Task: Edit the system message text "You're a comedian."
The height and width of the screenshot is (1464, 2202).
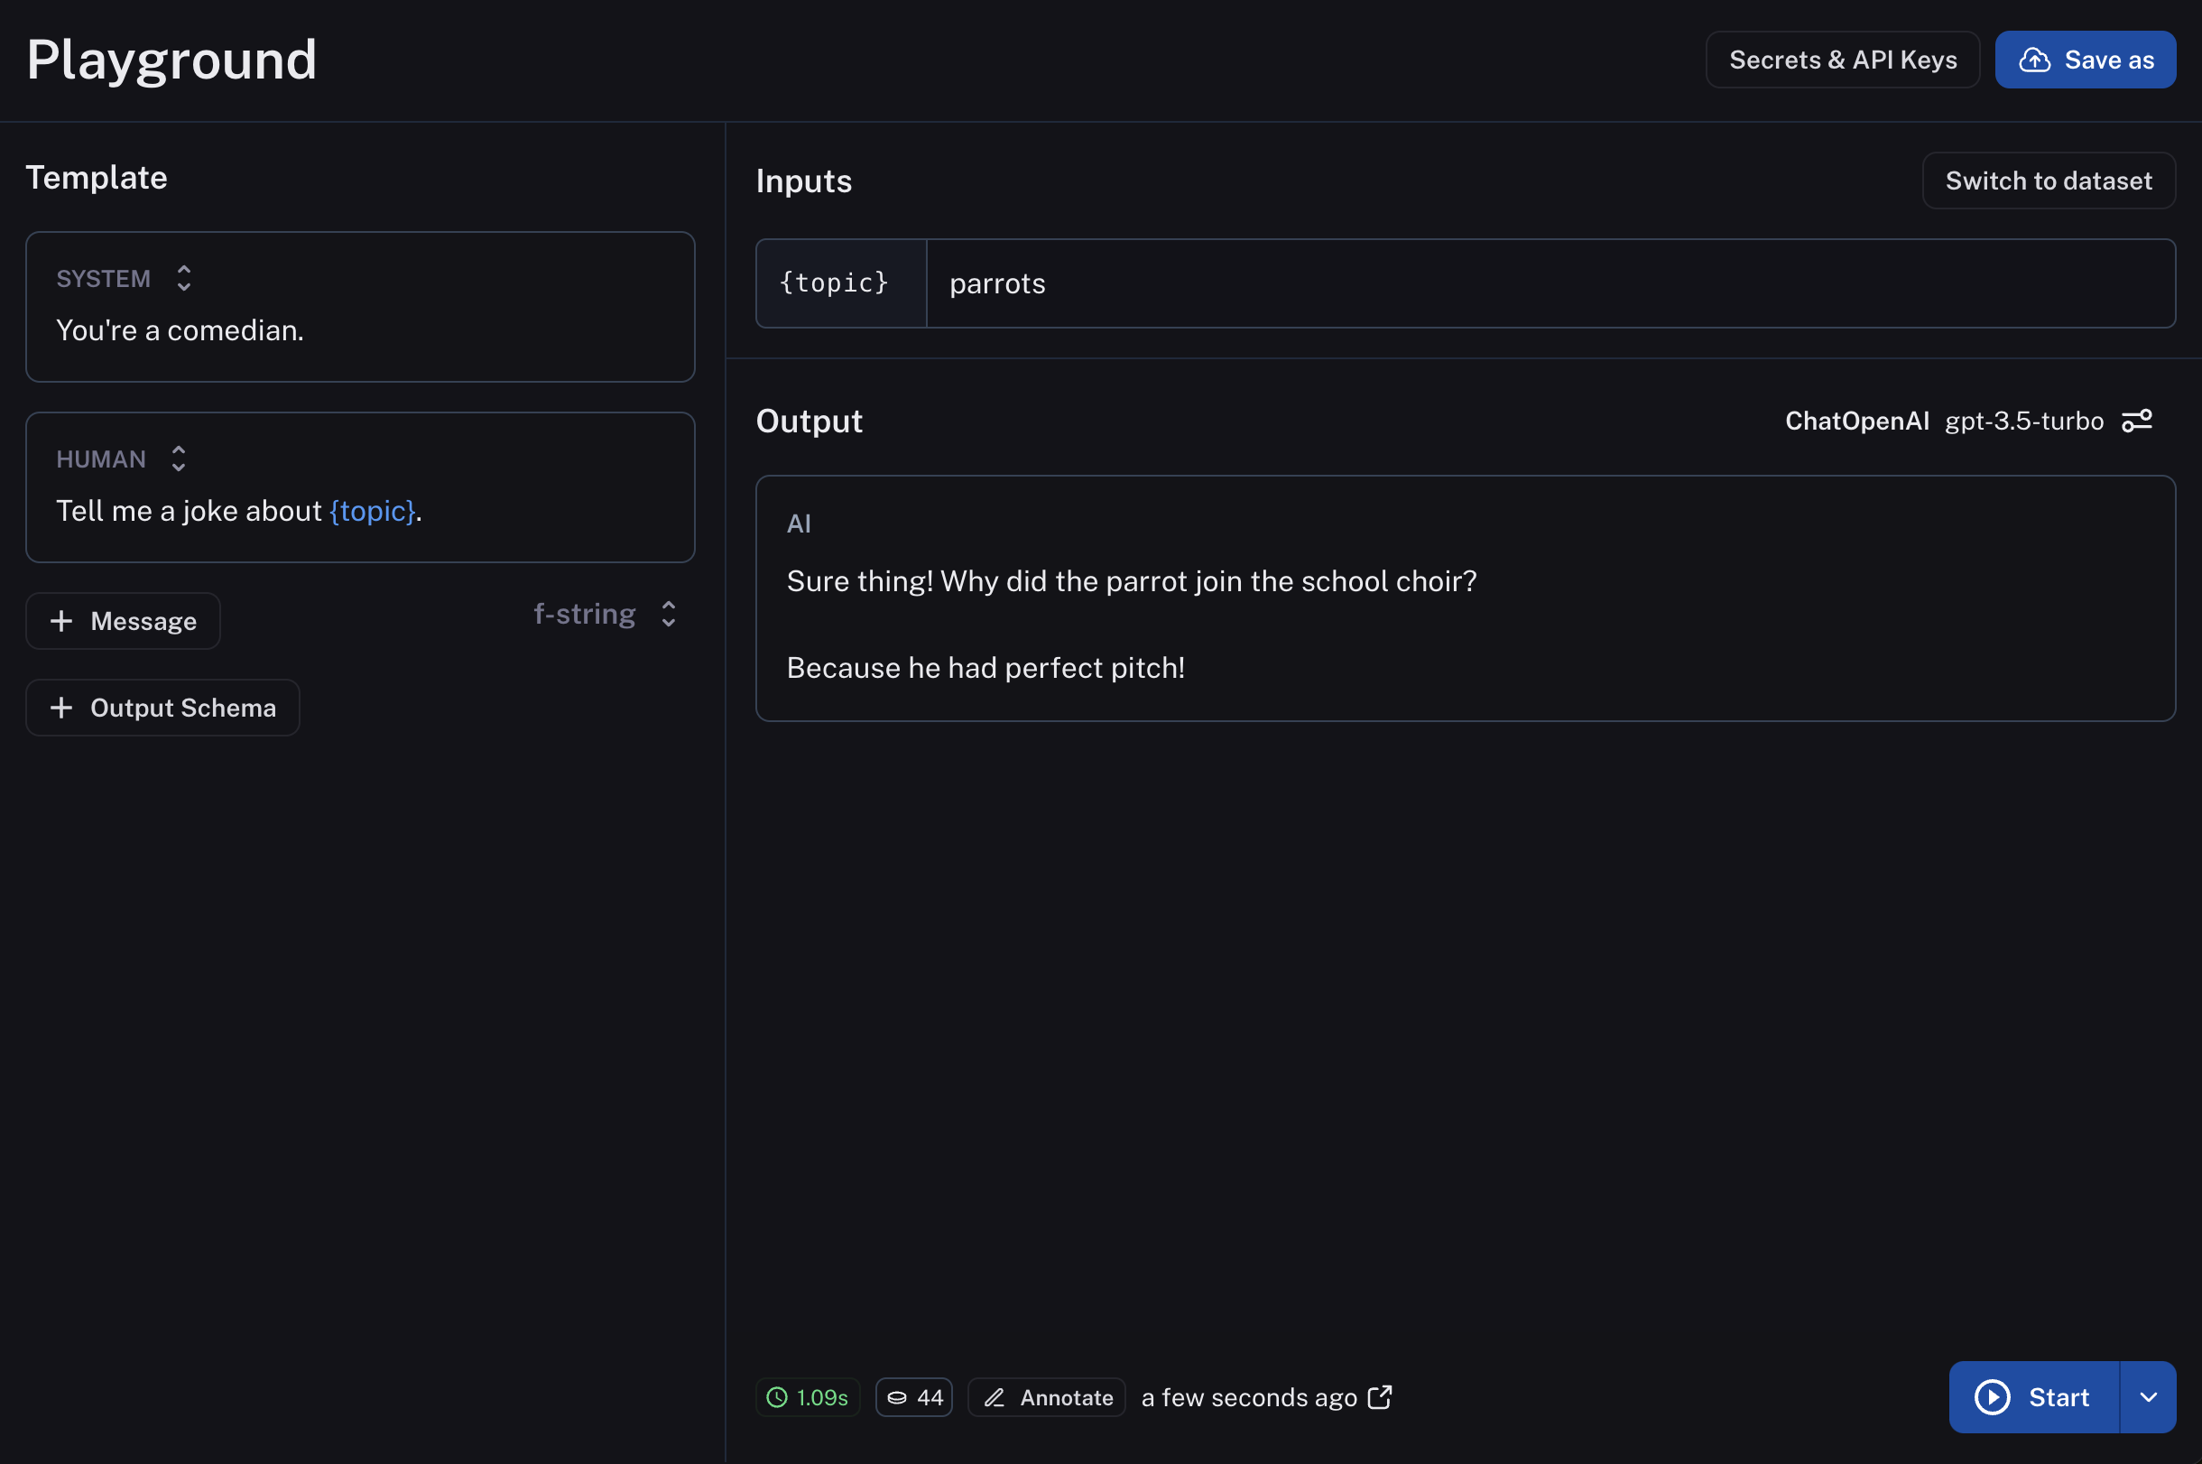Action: [180, 330]
